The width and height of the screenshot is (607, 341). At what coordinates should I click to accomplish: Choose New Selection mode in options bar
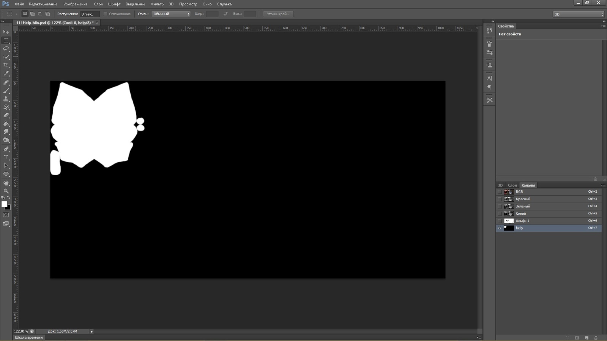[x=25, y=14]
